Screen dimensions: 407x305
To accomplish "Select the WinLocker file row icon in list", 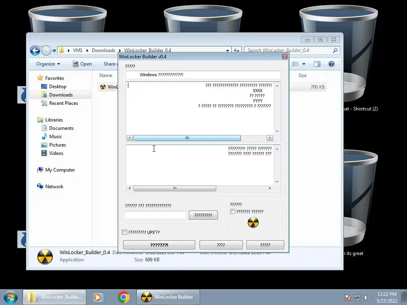I will pos(103,87).
